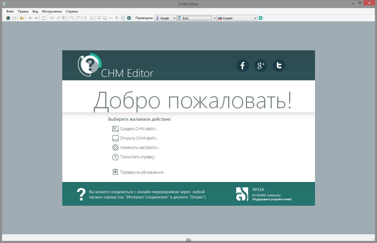Viewport: 377px width, 243px height.
Task: Click the Проверить обновления link
Action: (142, 172)
